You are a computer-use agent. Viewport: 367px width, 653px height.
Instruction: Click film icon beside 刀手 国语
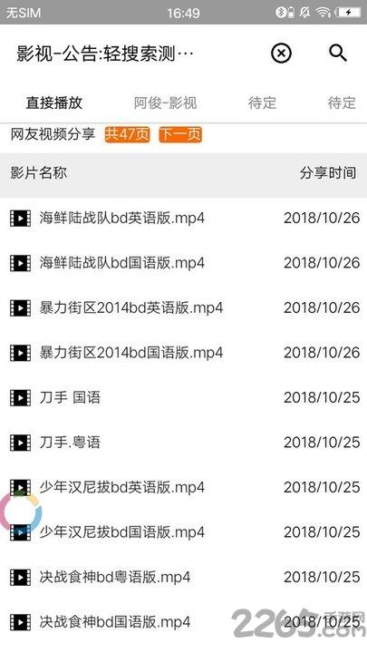click(20, 397)
